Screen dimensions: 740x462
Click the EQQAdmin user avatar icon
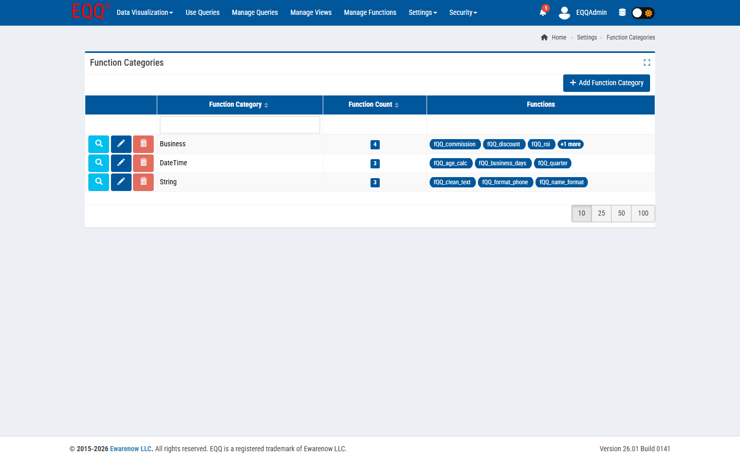pyautogui.click(x=564, y=13)
